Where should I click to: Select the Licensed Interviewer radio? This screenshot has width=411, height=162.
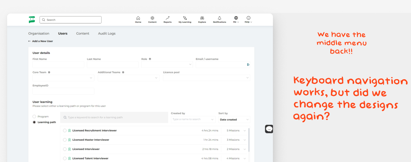tap(65, 149)
